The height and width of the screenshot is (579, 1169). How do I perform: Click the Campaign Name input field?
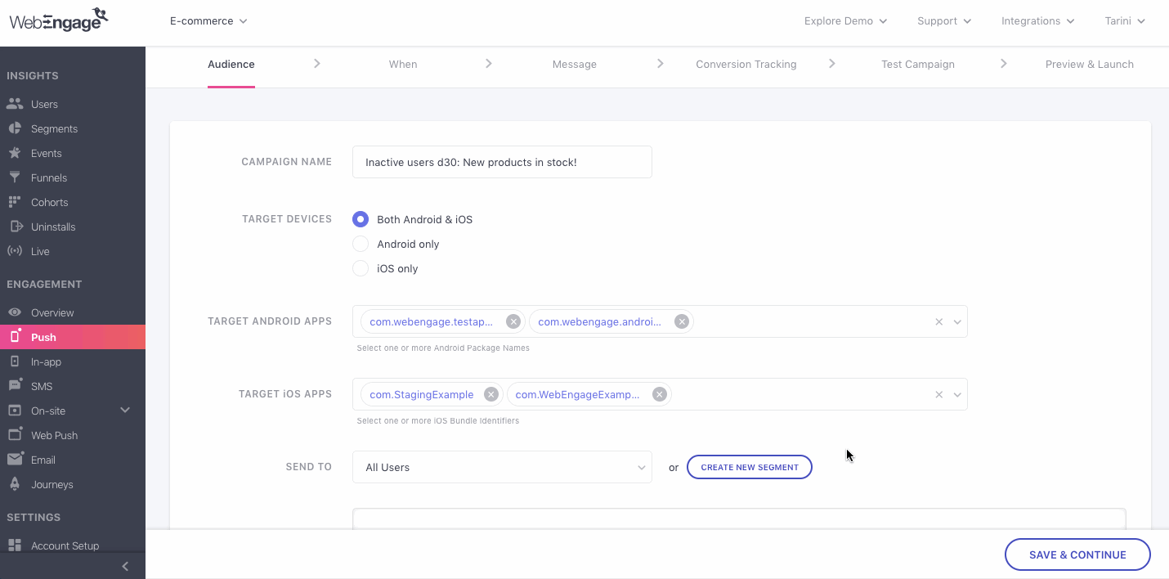pyautogui.click(x=503, y=162)
